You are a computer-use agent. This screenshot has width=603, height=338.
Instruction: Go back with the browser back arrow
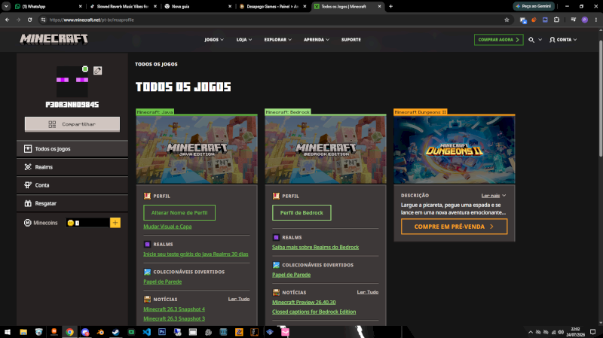[x=8, y=20]
